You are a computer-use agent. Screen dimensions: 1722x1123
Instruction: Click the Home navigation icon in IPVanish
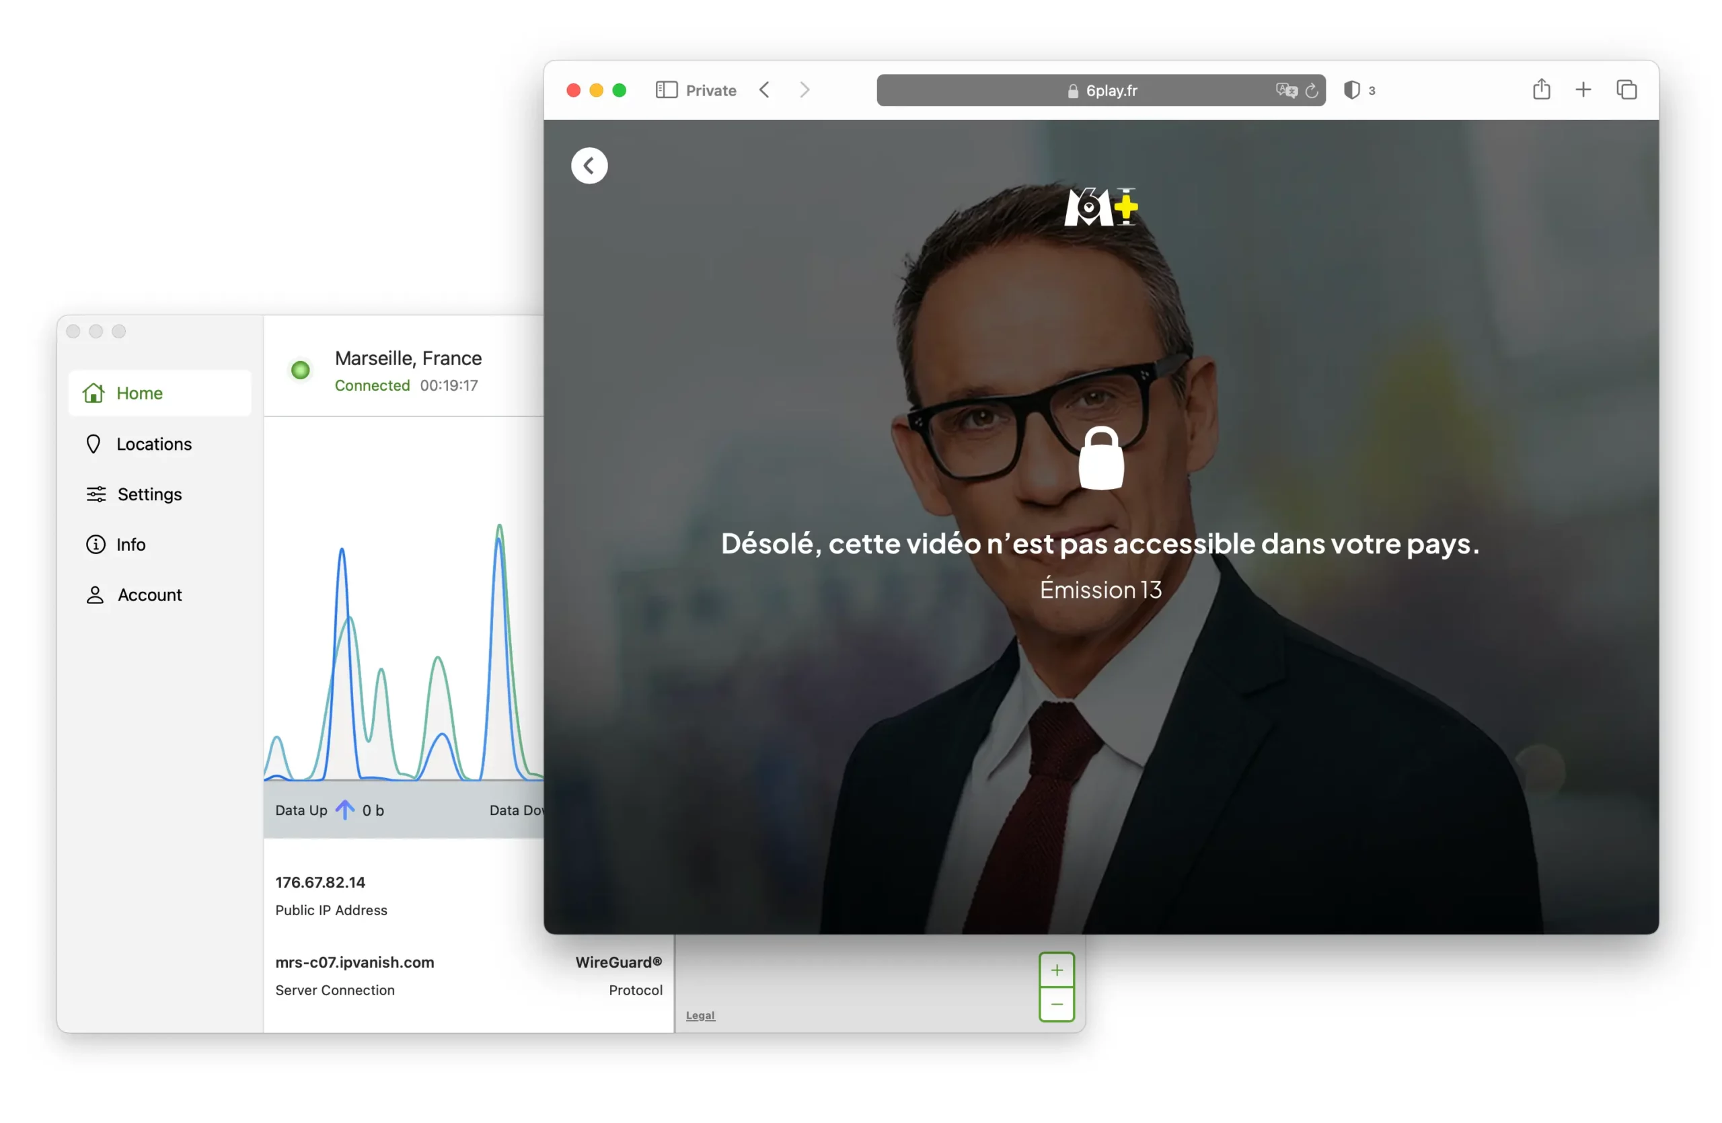[97, 393]
